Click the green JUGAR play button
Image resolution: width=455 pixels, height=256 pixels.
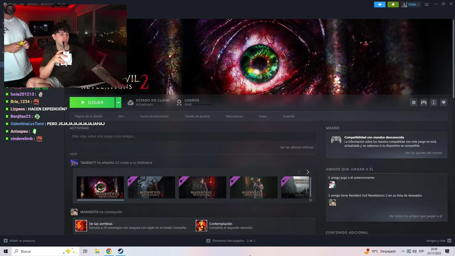tap(92, 102)
